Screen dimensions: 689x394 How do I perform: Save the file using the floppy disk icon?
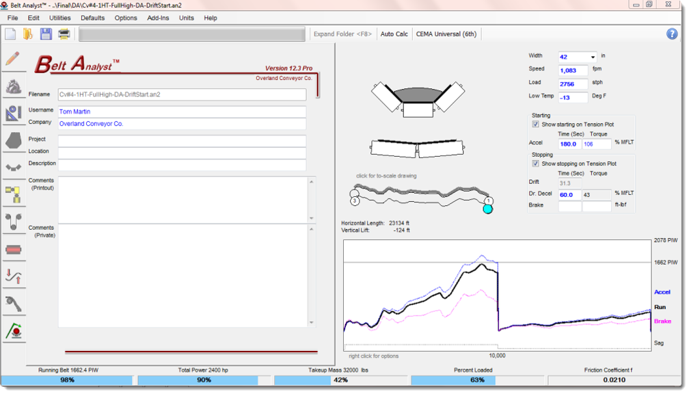point(46,34)
